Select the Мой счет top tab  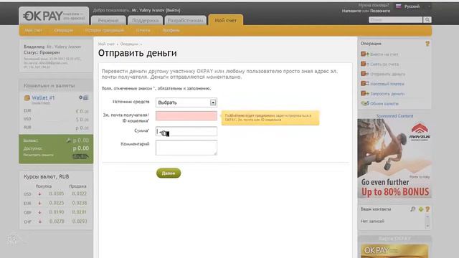(x=225, y=20)
